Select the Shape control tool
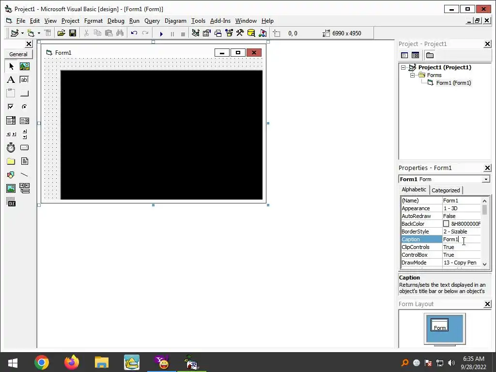 [11, 175]
